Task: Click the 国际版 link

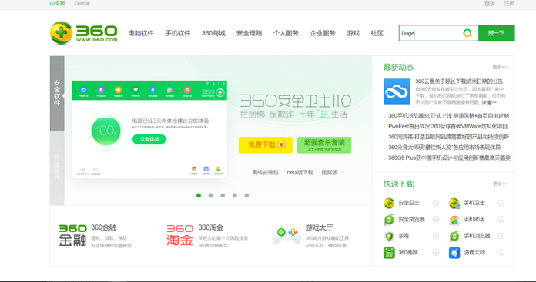Action: pyautogui.click(x=330, y=173)
